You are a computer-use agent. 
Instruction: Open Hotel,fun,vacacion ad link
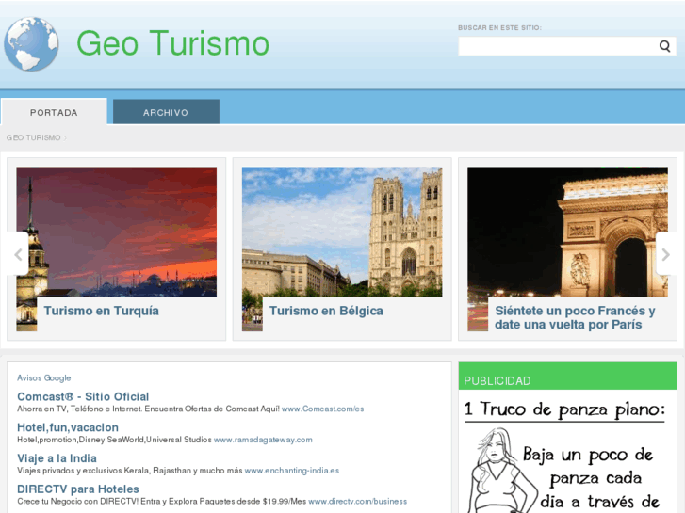point(68,427)
